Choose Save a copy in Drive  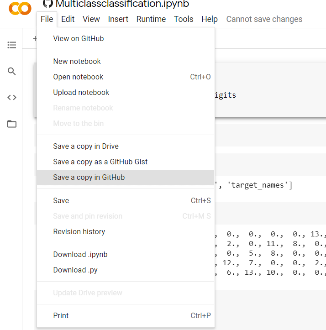pos(86,147)
